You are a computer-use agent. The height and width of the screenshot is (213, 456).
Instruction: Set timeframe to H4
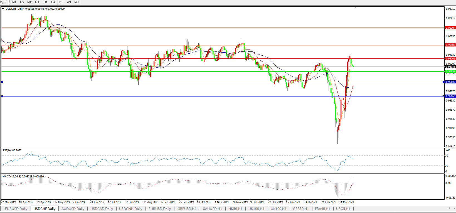53,2
